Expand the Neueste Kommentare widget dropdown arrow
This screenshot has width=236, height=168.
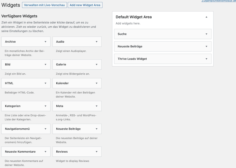click(45, 151)
